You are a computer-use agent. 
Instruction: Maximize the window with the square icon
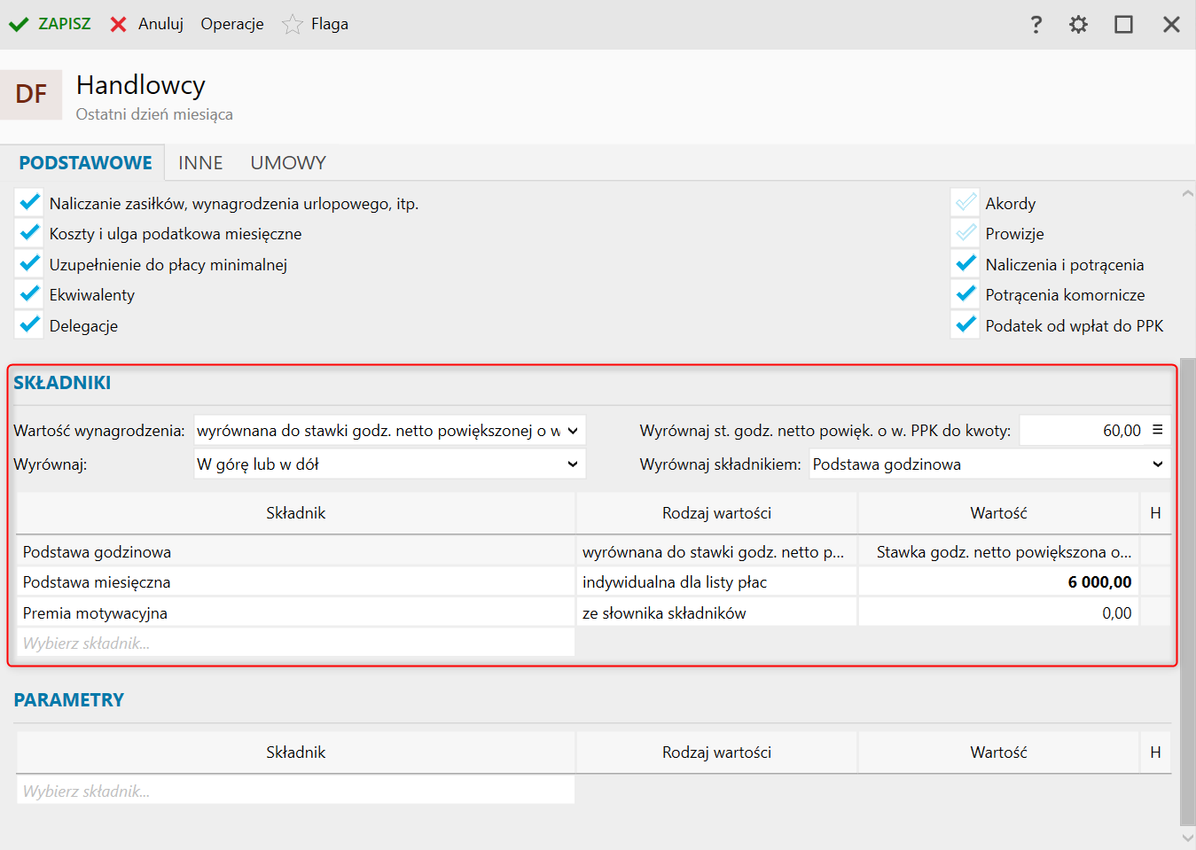point(1123,25)
